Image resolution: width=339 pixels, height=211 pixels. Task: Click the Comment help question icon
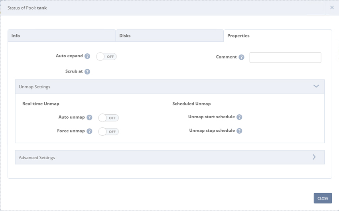[241, 57]
